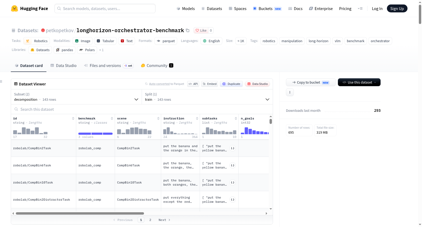This screenshot has width=422, height=227.
Task: Click the API button
Action: point(193,84)
